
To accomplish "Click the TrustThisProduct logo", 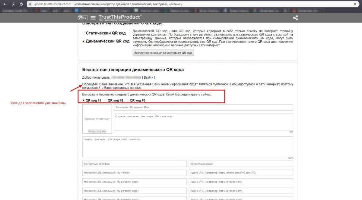I will point(120,17).
